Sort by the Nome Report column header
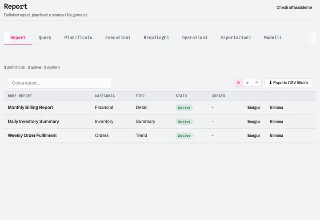The height and width of the screenshot is (220, 320). click(20, 96)
